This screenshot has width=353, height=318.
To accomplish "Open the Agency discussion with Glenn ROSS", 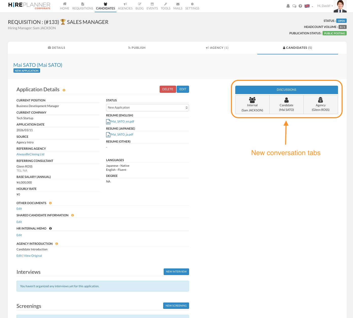I will click(x=321, y=105).
